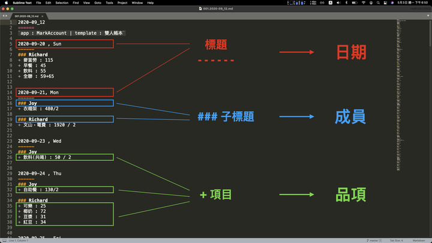Place cursor on title line 2020-09_12
This screenshot has width=432, height=243.
31,22
